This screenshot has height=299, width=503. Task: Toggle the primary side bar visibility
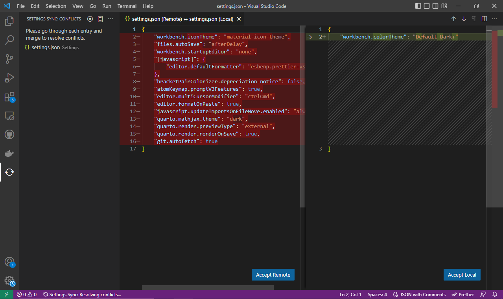pos(418,6)
